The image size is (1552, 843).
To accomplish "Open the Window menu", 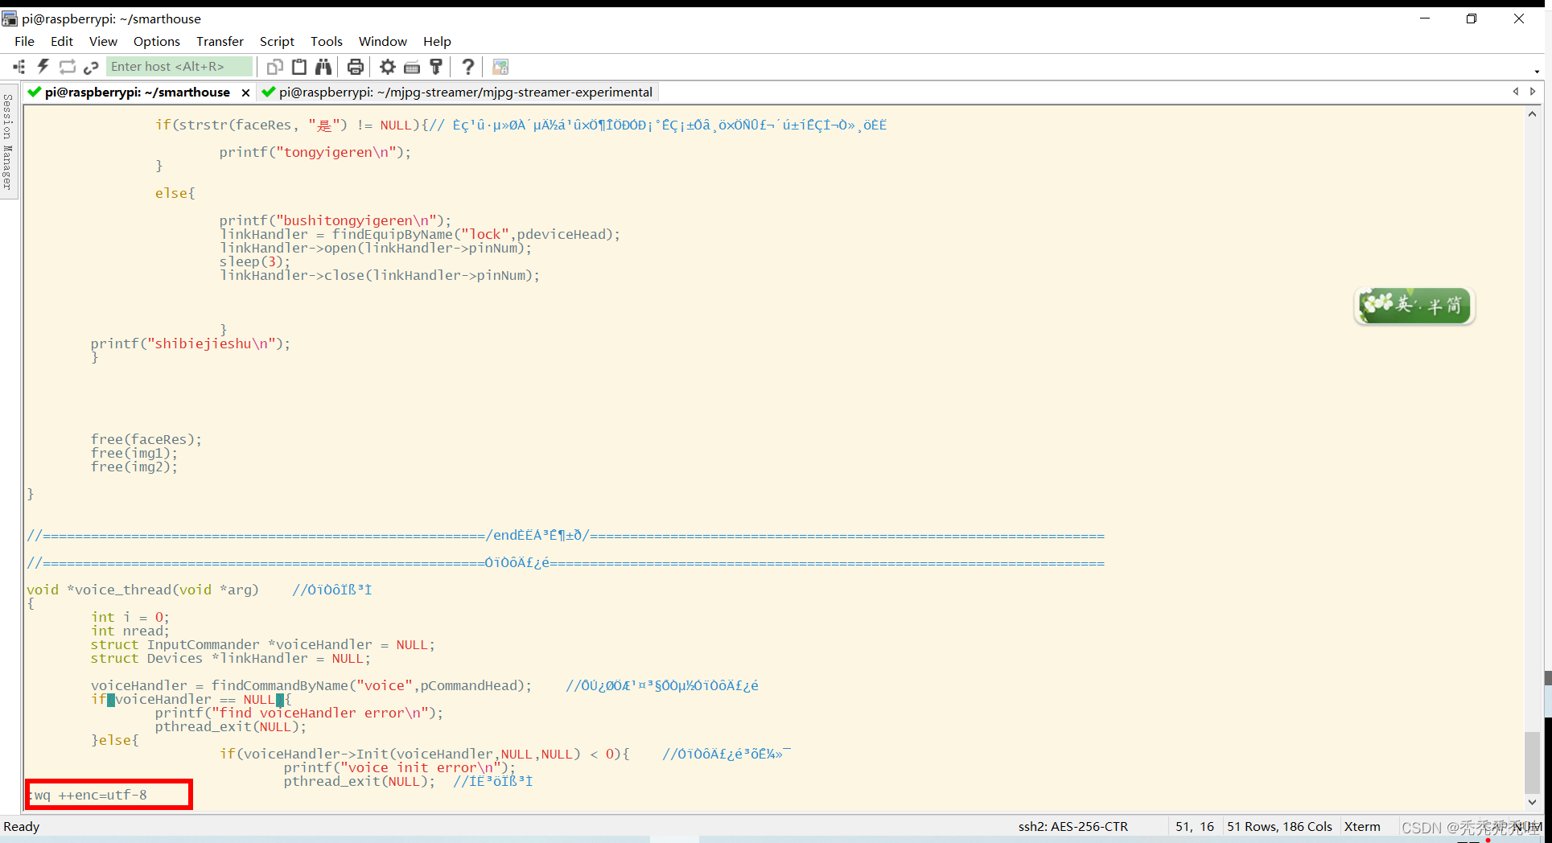I will pos(383,41).
